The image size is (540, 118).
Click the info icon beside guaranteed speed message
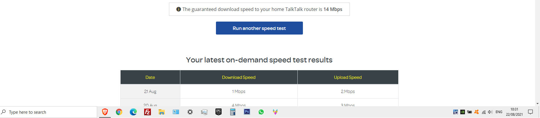coord(179,9)
